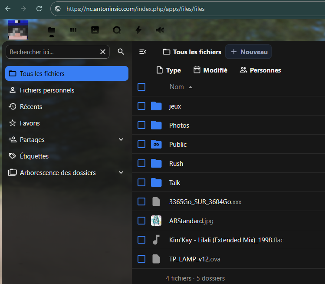
Task: Expand the Arborescence des dossiers chevron
Action: click(121, 173)
